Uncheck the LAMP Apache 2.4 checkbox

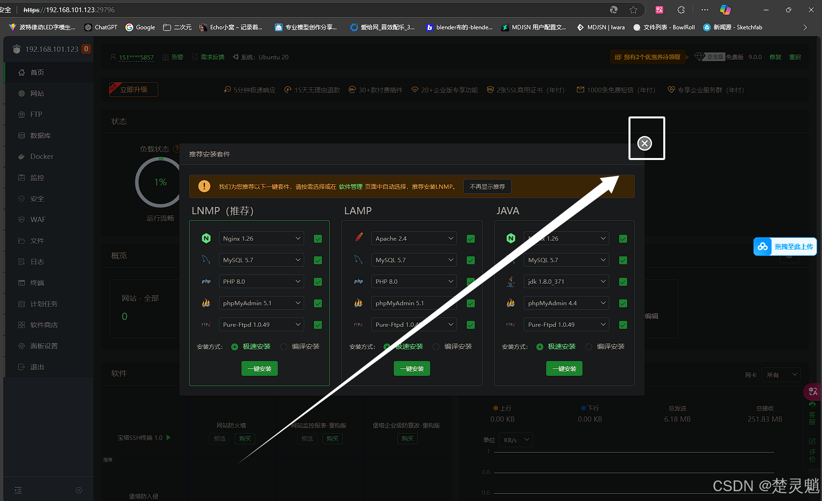(471, 239)
